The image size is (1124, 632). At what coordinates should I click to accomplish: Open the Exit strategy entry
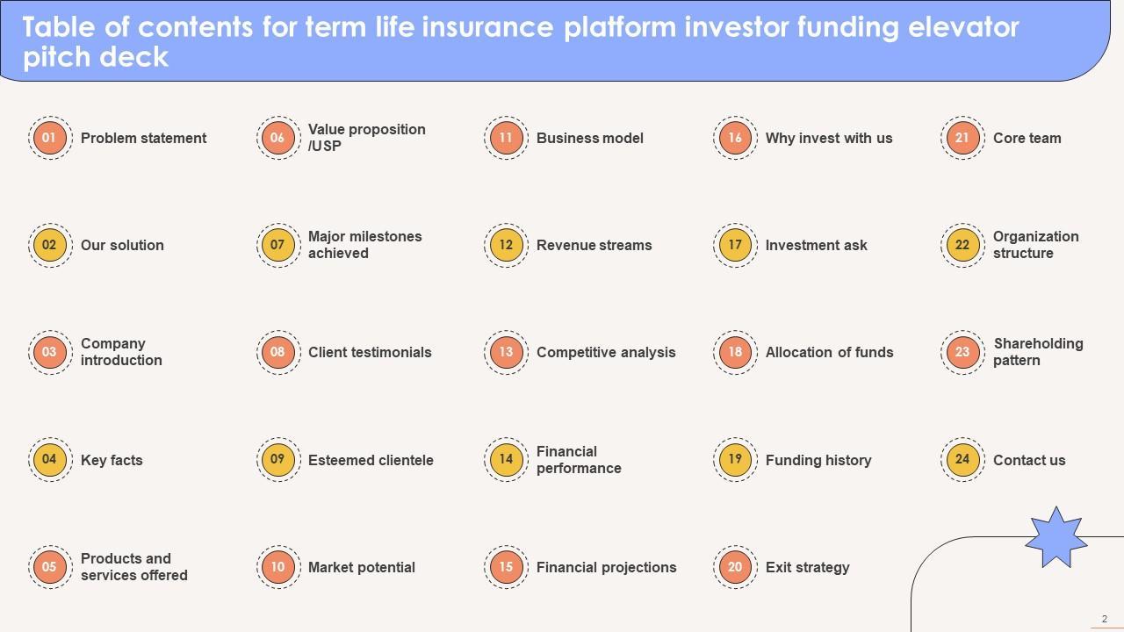point(807,567)
